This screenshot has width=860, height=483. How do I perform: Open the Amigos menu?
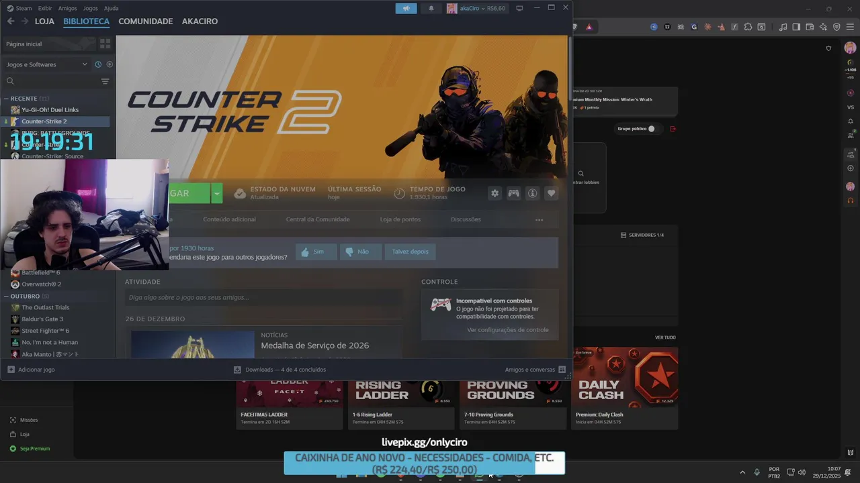coord(68,8)
